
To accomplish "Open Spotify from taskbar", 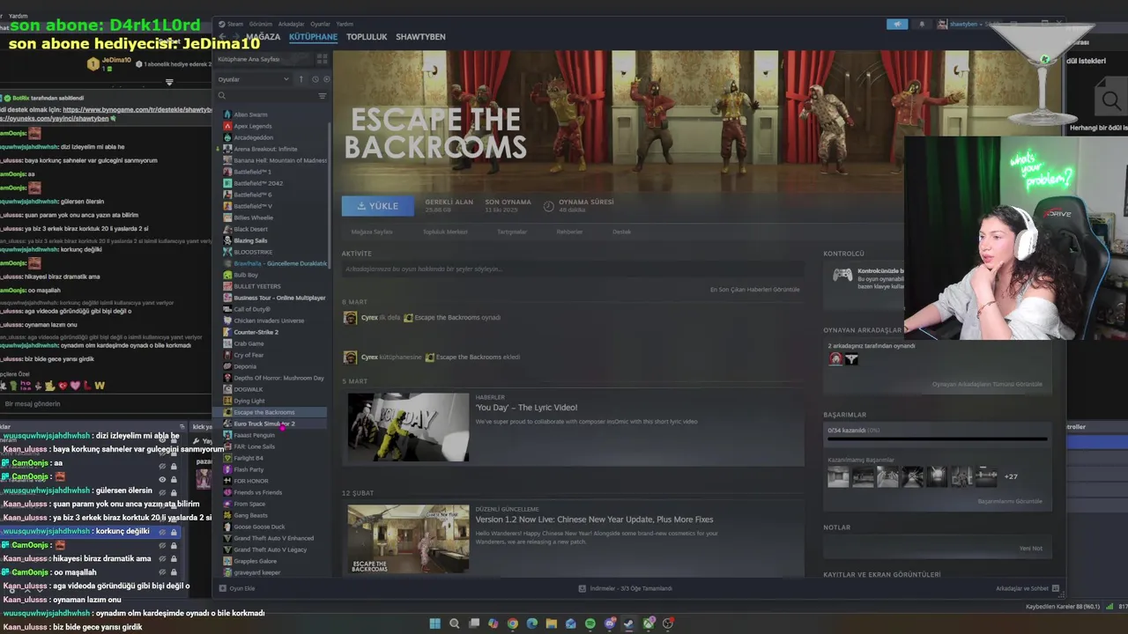I will 590,623.
